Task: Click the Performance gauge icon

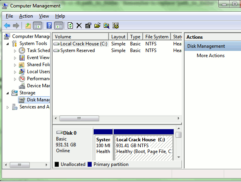Action: point(22,79)
